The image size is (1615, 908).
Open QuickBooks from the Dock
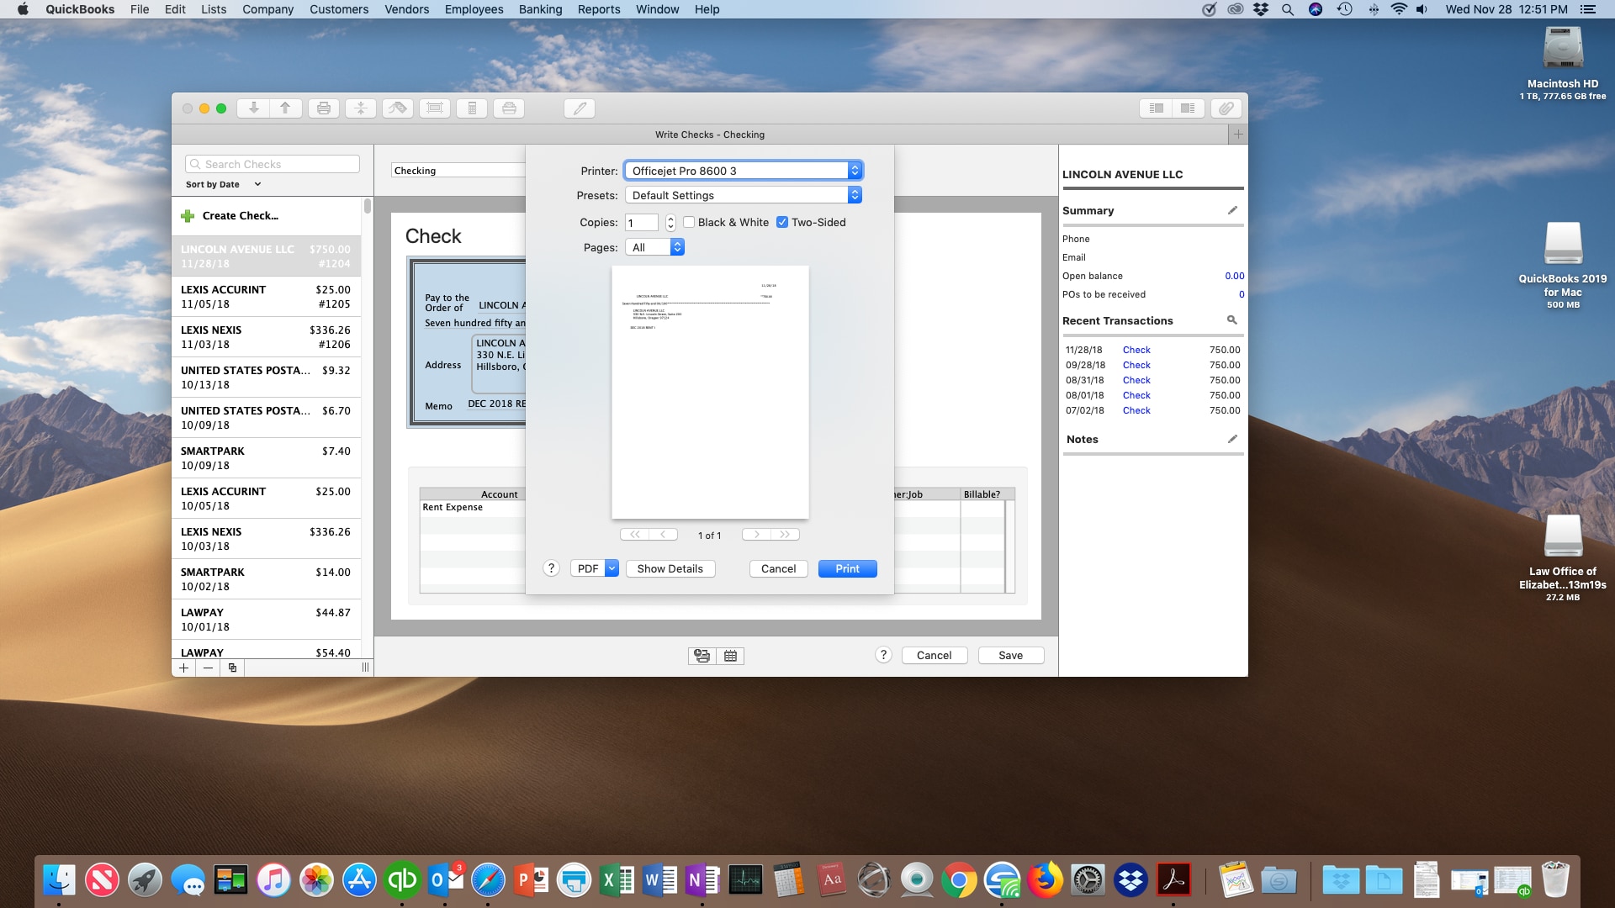coord(402,880)
